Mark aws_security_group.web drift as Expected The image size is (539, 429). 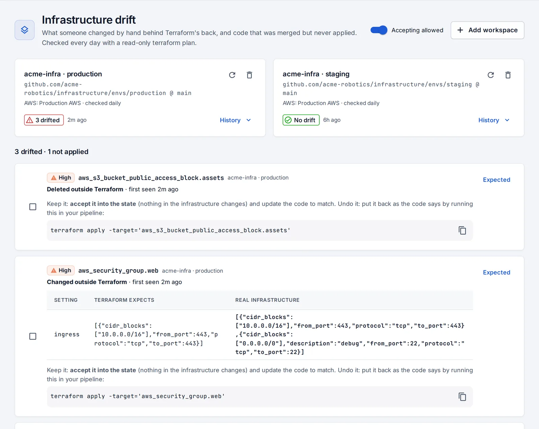click(x=497, y=273)
